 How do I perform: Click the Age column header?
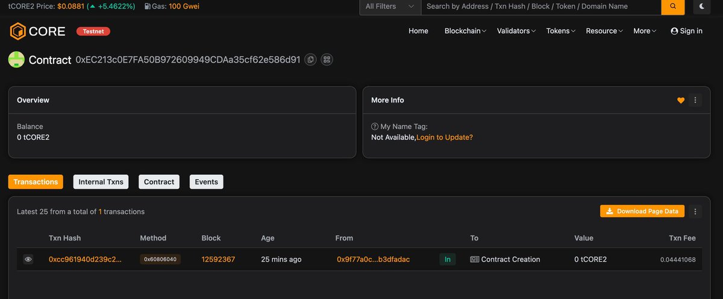click(268, 238)
